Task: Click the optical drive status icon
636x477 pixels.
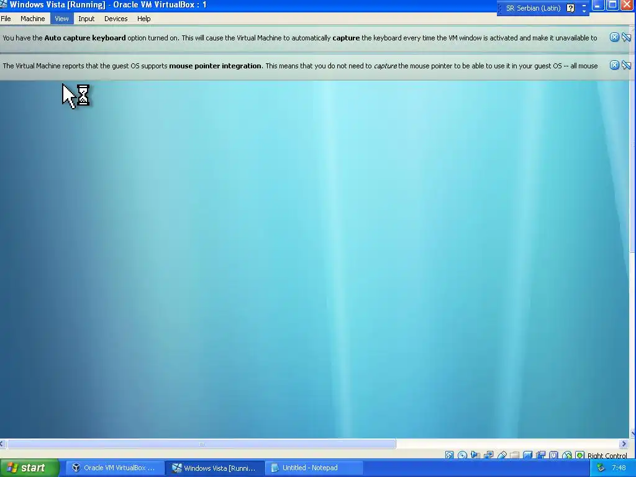Action: (462, 455)
